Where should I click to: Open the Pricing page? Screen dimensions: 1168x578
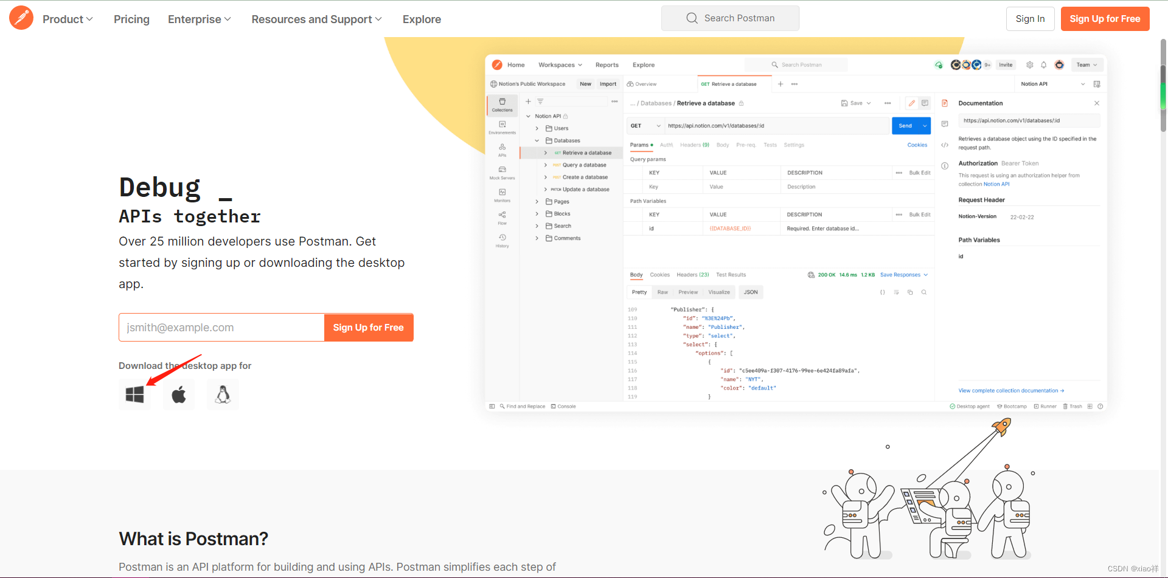coord(131,19)
